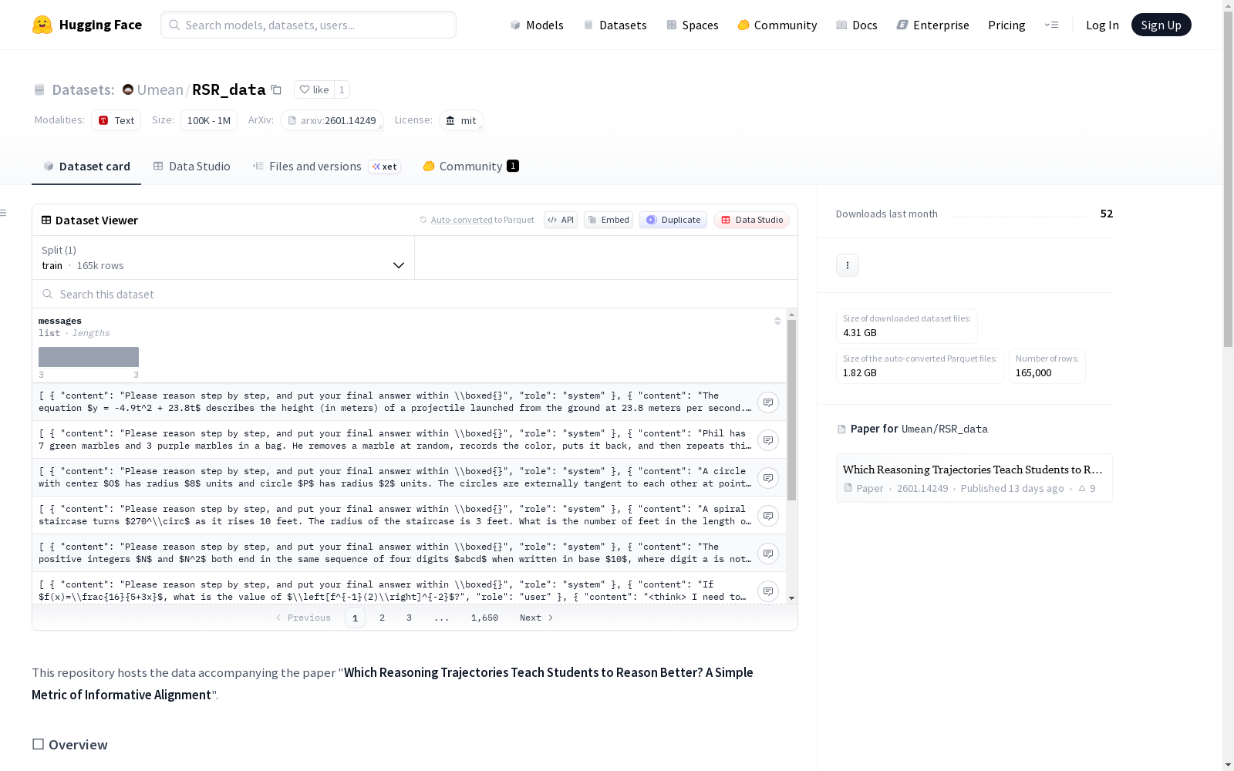Open Spaces in top navigation
1234x771 pixels.
[x=693, y=25]
